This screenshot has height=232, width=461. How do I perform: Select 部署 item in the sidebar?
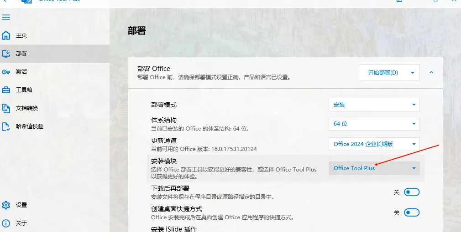21,54
